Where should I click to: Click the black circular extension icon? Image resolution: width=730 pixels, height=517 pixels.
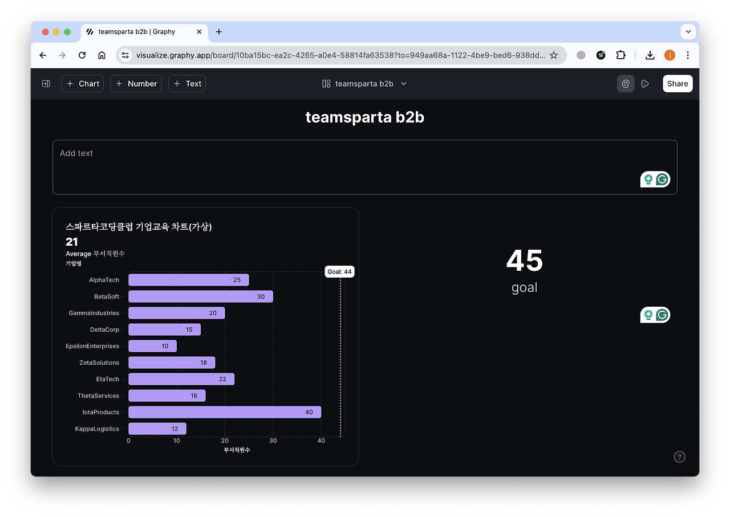601,55
